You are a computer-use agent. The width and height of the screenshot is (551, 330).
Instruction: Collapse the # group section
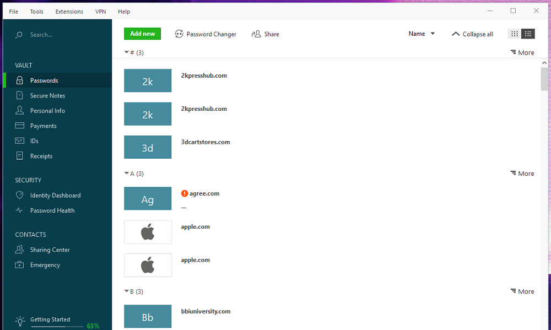[127, 52]
